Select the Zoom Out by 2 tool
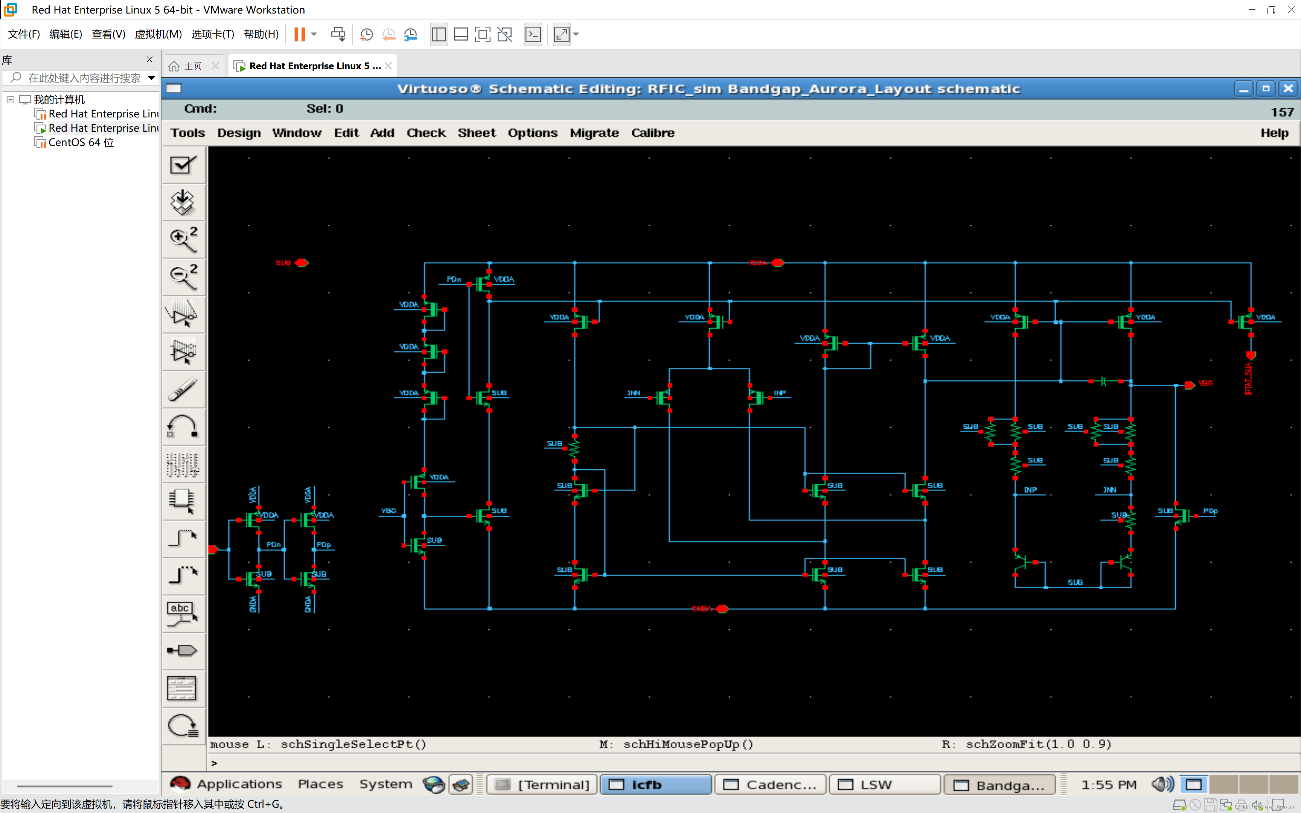 (x=183, y=277)
